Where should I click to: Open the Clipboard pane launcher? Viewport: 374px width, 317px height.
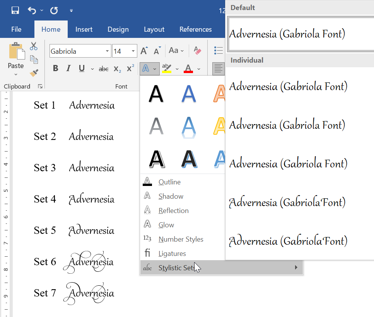40,86
